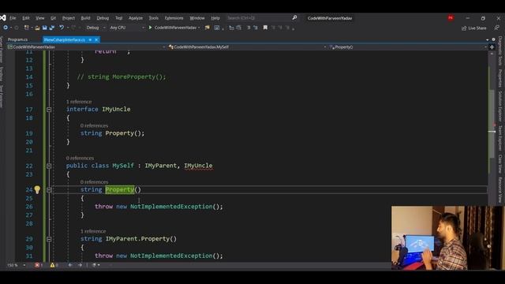
Task: Open the Extensions menu
Action: 174,18
